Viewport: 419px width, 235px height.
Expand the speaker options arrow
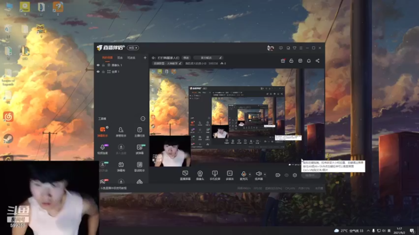coord(265,174)
